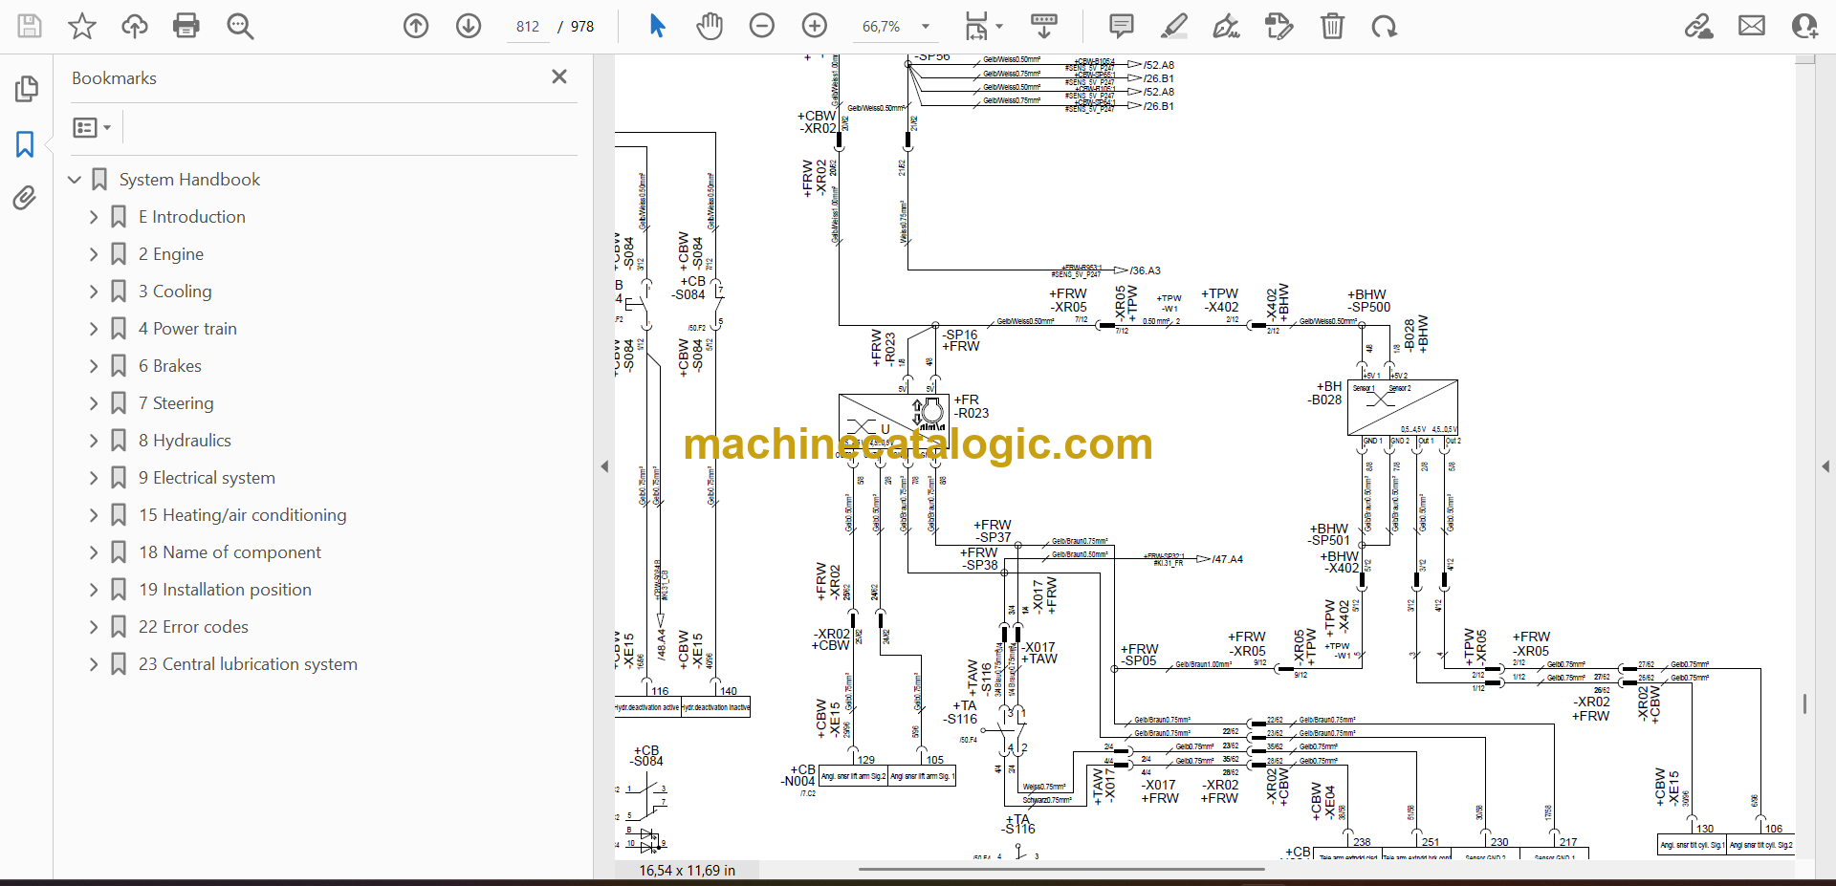
Task: Send file by email envelope icon
Action: click(1752, 26)
